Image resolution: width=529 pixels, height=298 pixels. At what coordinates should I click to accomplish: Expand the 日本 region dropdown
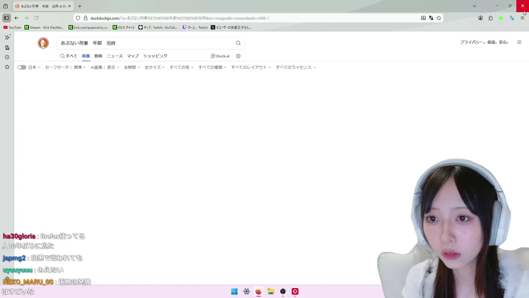[x=34, y=67]
